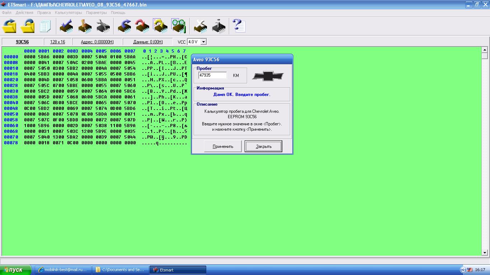Image resolution: width=490 pixels, height=275 pixels.
Task: Open the Калькуляторы menu
Action: pos(68,13)
